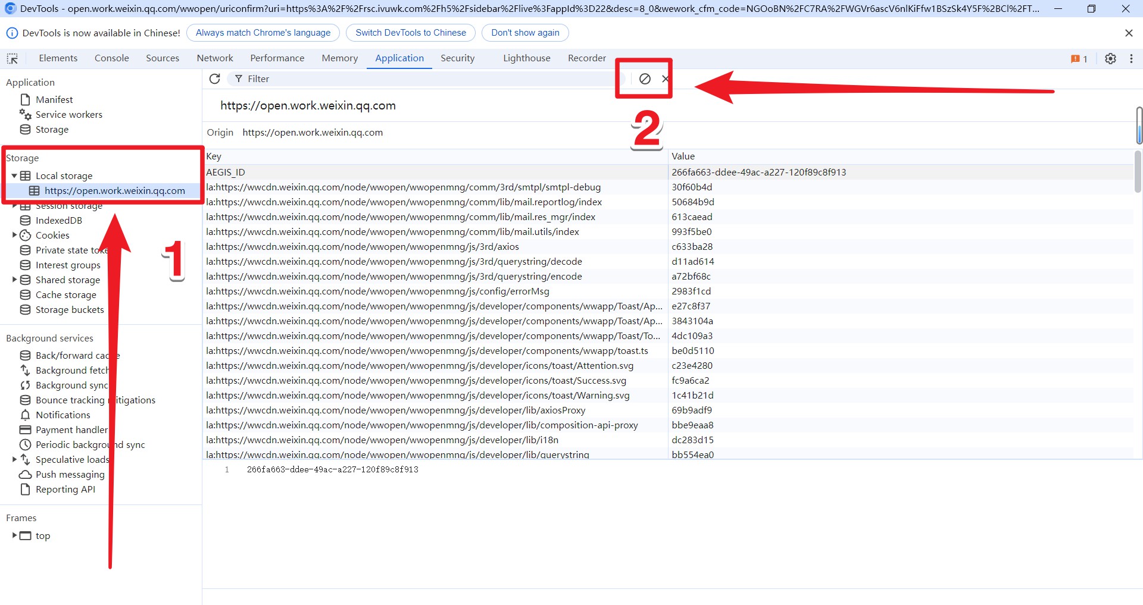
Task: Click the storage Filter input field
Action: (x=426, y=79)
